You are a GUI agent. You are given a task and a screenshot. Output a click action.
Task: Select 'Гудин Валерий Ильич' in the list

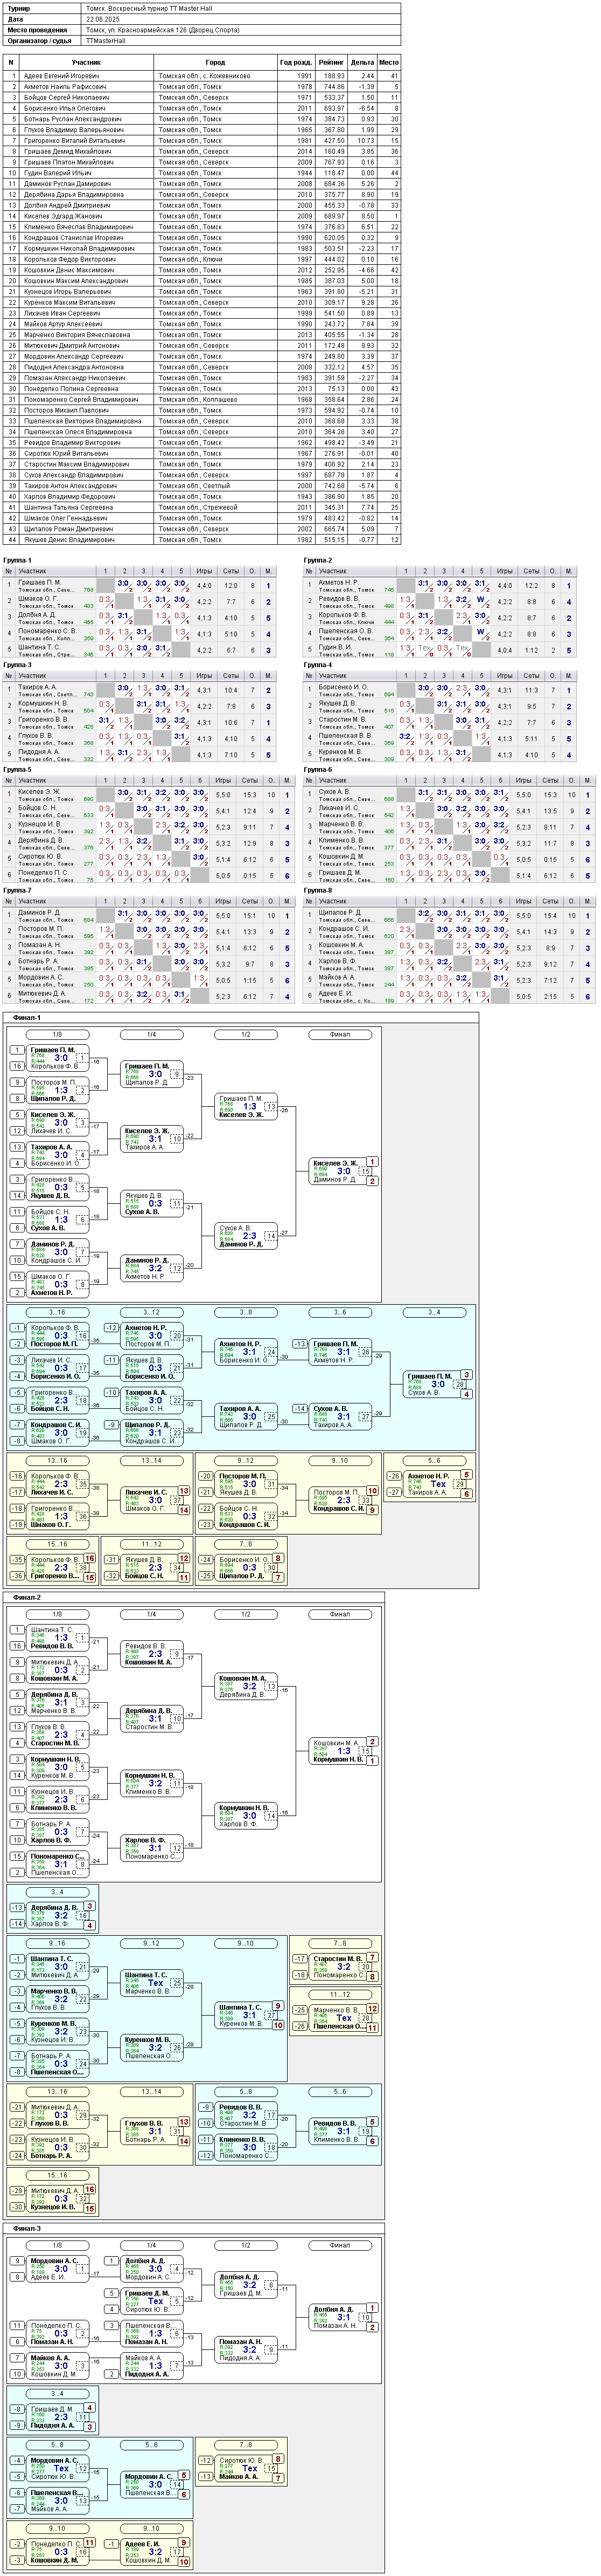click(x=57, y=173)
